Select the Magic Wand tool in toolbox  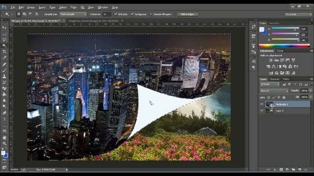point(4,45)
